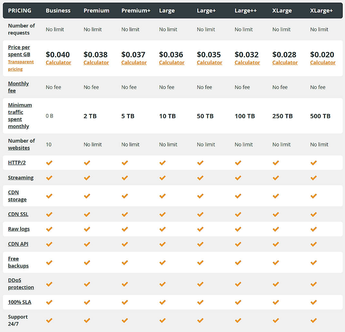
Task: Click the CDN storage link
Action: point(17,196)
